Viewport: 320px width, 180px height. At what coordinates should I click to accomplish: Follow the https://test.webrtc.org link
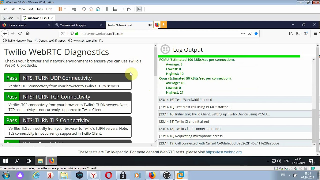pos(224,152)
